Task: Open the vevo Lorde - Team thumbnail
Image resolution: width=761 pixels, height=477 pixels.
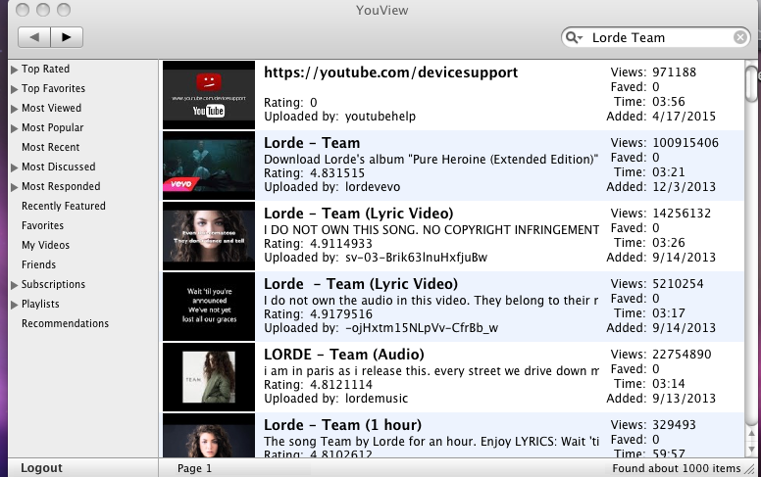Action: [x=209, y=166]
